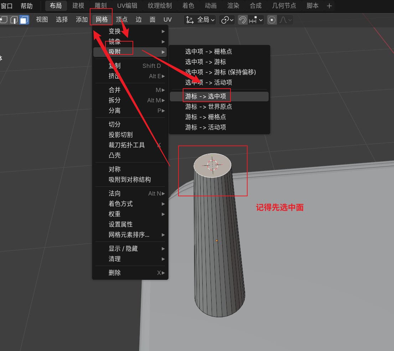Toggle proportional editing circle icon

click(x=272, y=20)
